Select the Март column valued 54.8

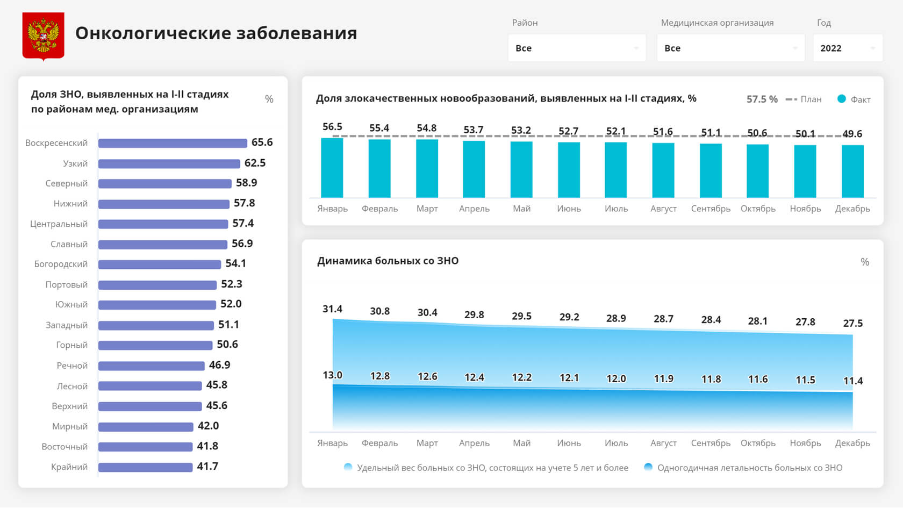click(427, 169)
